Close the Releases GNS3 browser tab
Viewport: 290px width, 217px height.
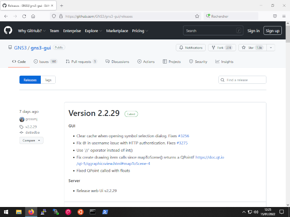(x=52, y=6)
